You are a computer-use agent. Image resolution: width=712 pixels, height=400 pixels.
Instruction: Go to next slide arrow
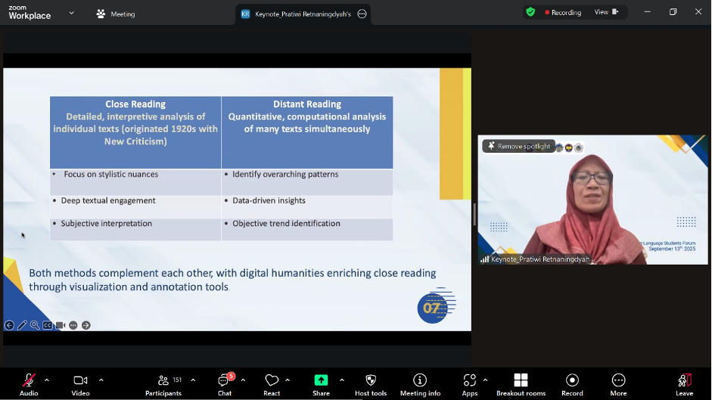pyautogui.click(x=86, y=325)
